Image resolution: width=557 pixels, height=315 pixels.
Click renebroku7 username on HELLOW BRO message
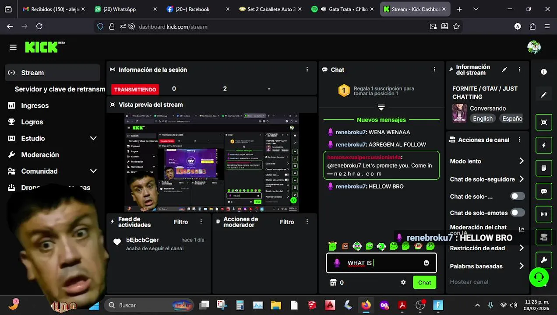coord(351,186)
